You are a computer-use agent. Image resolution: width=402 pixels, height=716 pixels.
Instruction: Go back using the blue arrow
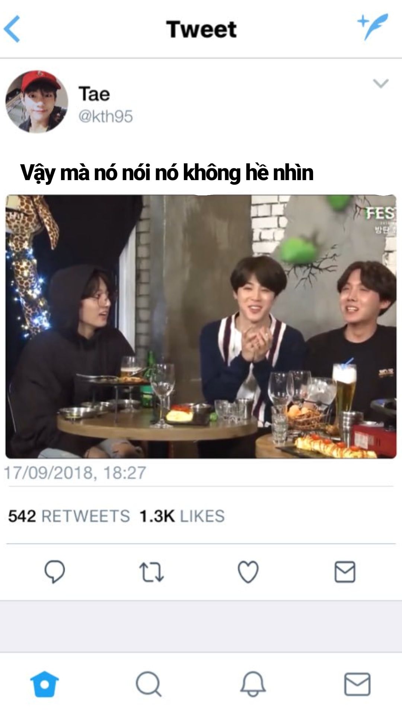coord(12,29)
